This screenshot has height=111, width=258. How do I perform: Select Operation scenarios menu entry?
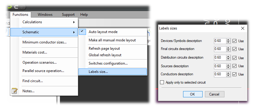(44, 62)
